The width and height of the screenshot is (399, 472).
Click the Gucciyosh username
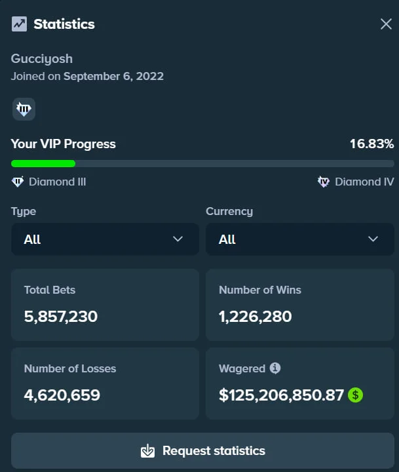click(42, 59)
